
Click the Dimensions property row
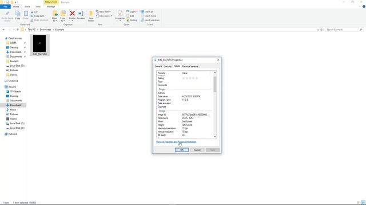pos(184,118)
